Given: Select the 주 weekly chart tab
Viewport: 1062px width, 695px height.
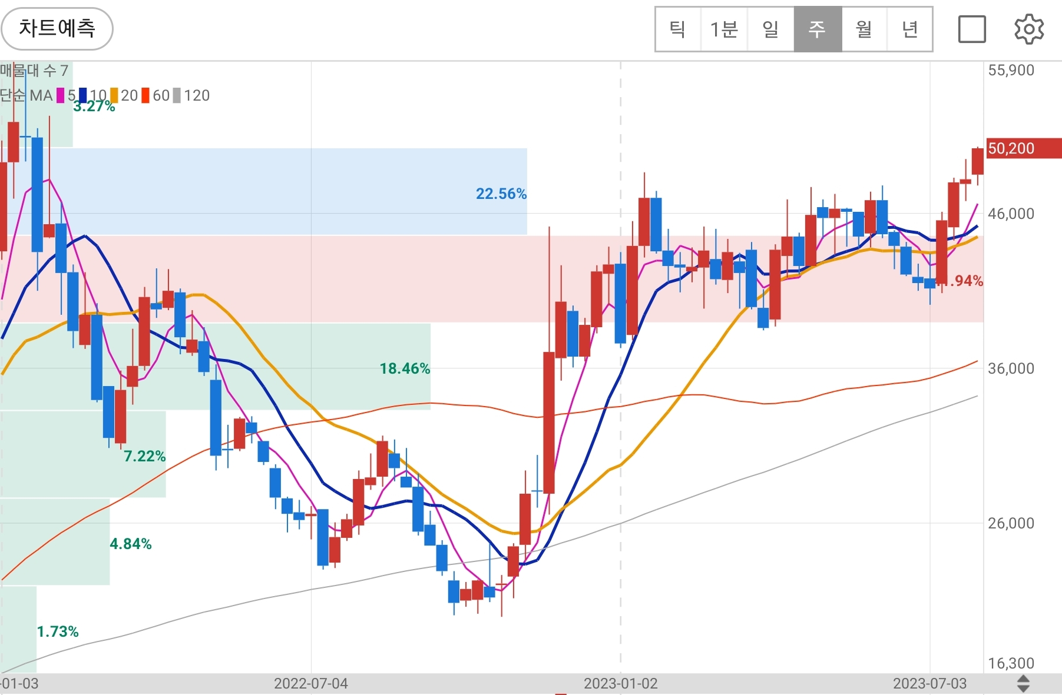Looking at the screenshot, I should [818, 29].
